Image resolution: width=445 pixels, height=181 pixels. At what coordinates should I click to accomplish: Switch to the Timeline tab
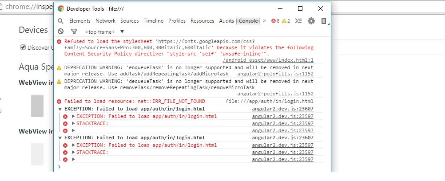pos(154,21)
